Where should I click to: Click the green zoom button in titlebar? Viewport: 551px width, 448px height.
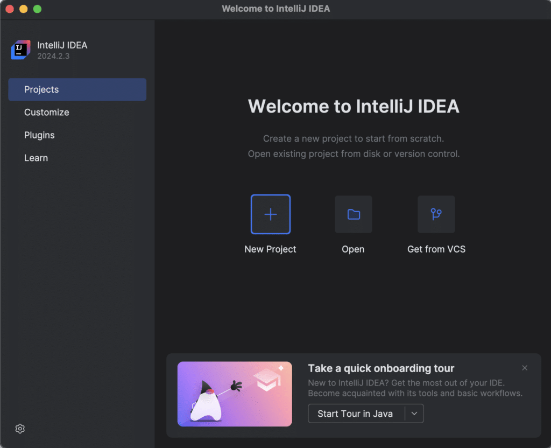click(37, 9)
